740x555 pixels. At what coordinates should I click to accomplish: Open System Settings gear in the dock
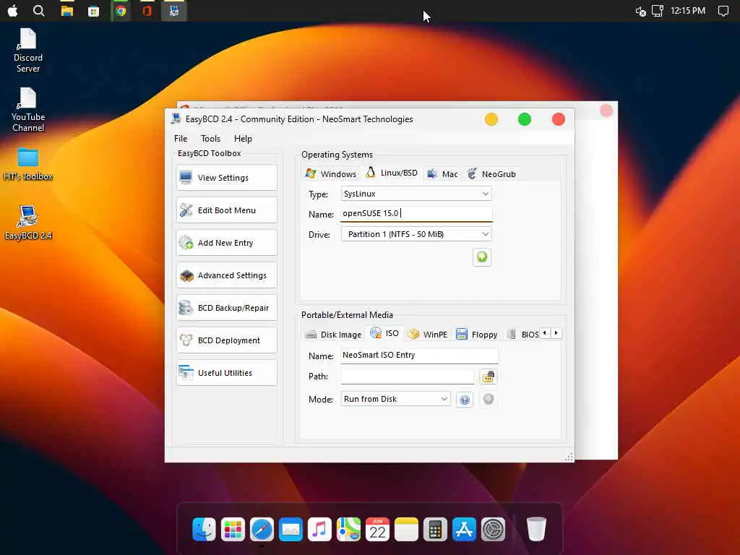pyautogui.click(x=493, y=529)
